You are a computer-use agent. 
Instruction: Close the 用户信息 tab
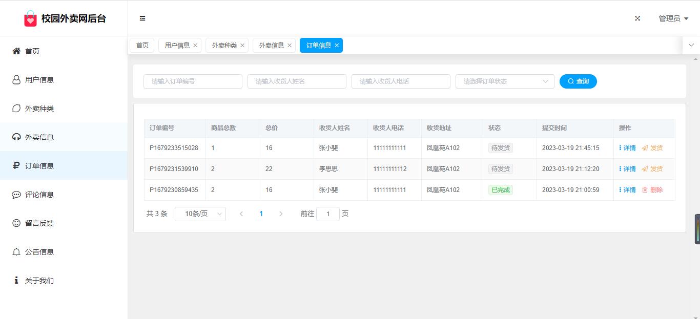(195, 46)
